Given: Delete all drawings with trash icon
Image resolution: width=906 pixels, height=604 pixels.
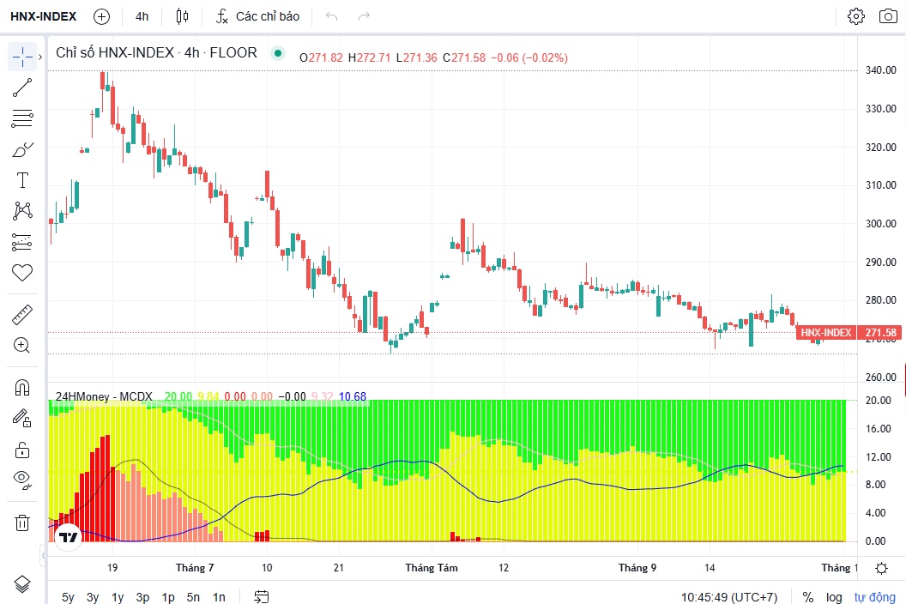Looking at the screenshot, I should 22,523.
